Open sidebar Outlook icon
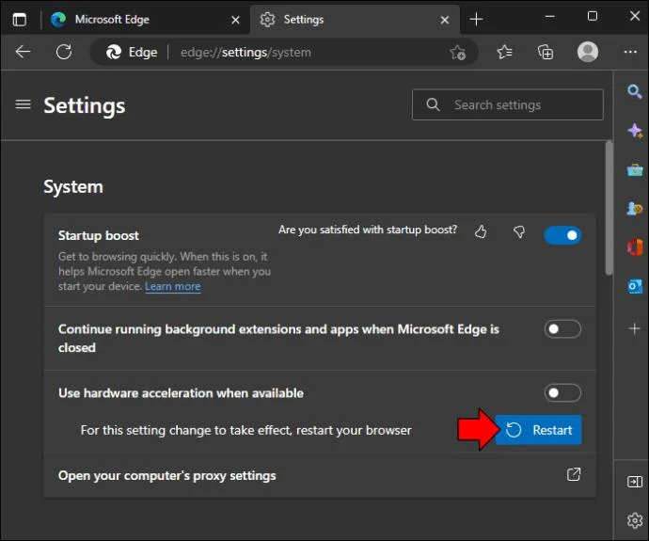The height and width of the screenshot is (541, 649). click(x=635, y=286)
